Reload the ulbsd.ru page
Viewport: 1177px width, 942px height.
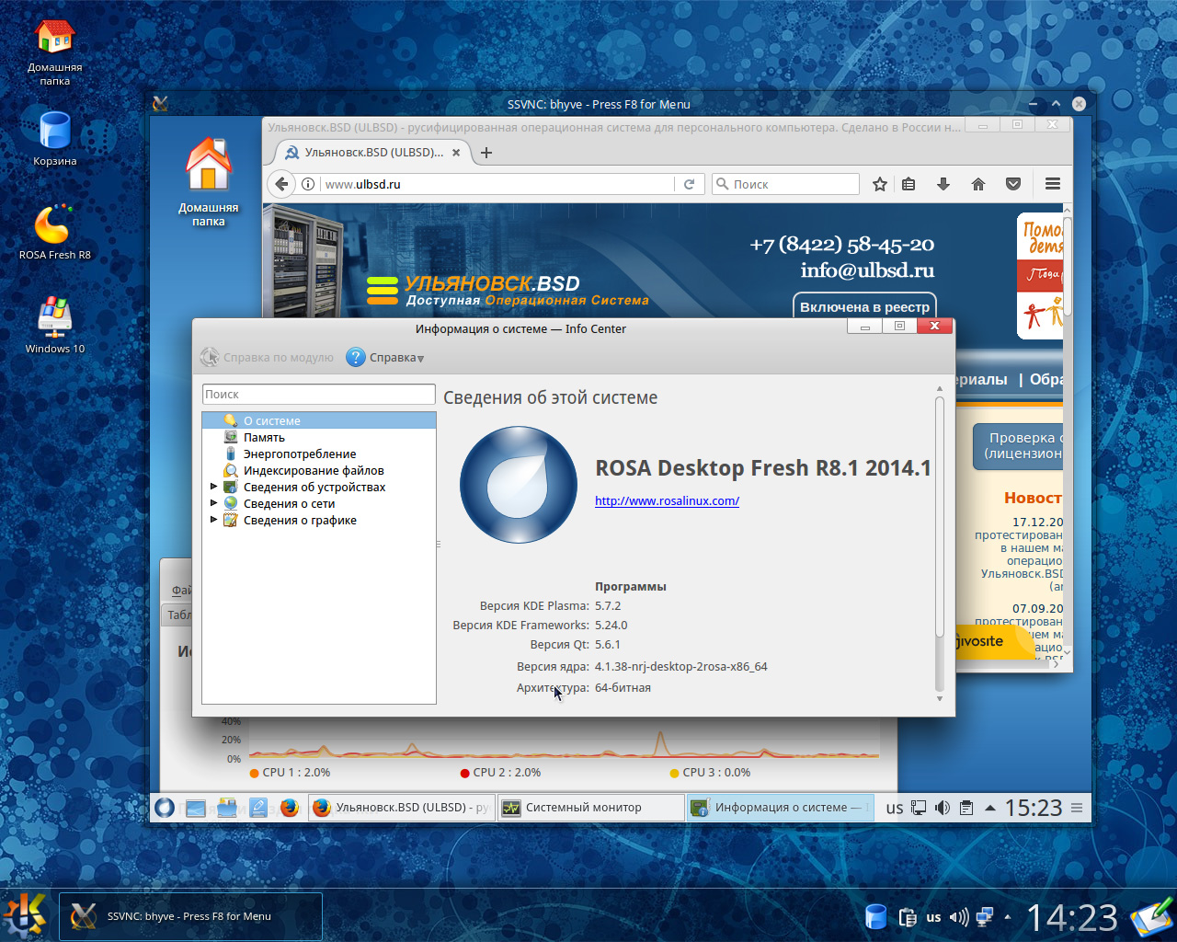[689, 184]
